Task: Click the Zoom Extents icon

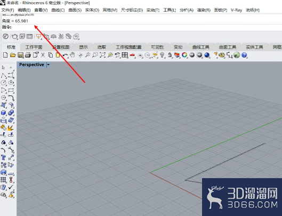Action: click(x=103, y=55)
